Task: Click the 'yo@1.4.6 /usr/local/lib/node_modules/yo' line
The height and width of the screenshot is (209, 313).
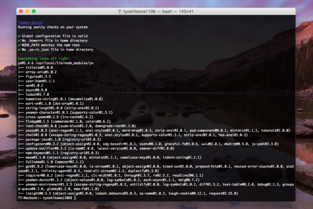Action: click(56, 63)
